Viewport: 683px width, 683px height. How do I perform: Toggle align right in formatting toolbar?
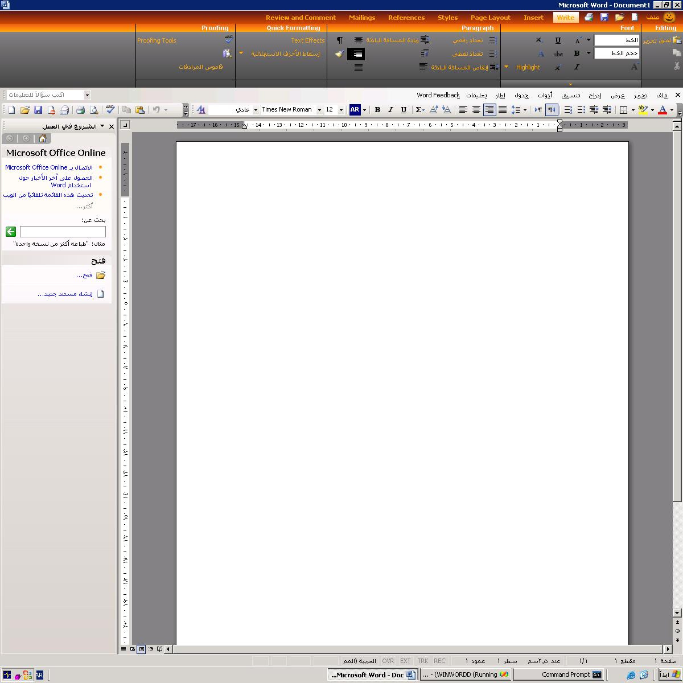pos(489,110)
